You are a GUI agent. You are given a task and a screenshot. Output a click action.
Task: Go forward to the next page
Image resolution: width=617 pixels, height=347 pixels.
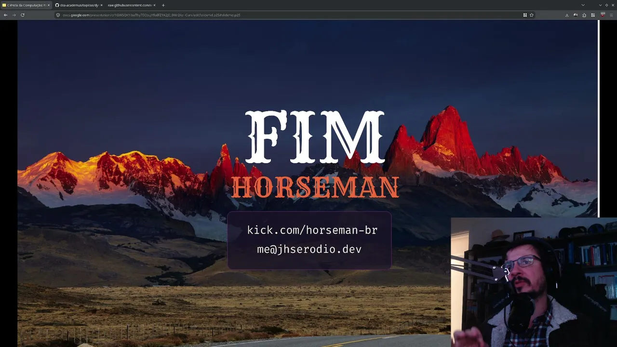pyautogui.click(x=14, y=15)
